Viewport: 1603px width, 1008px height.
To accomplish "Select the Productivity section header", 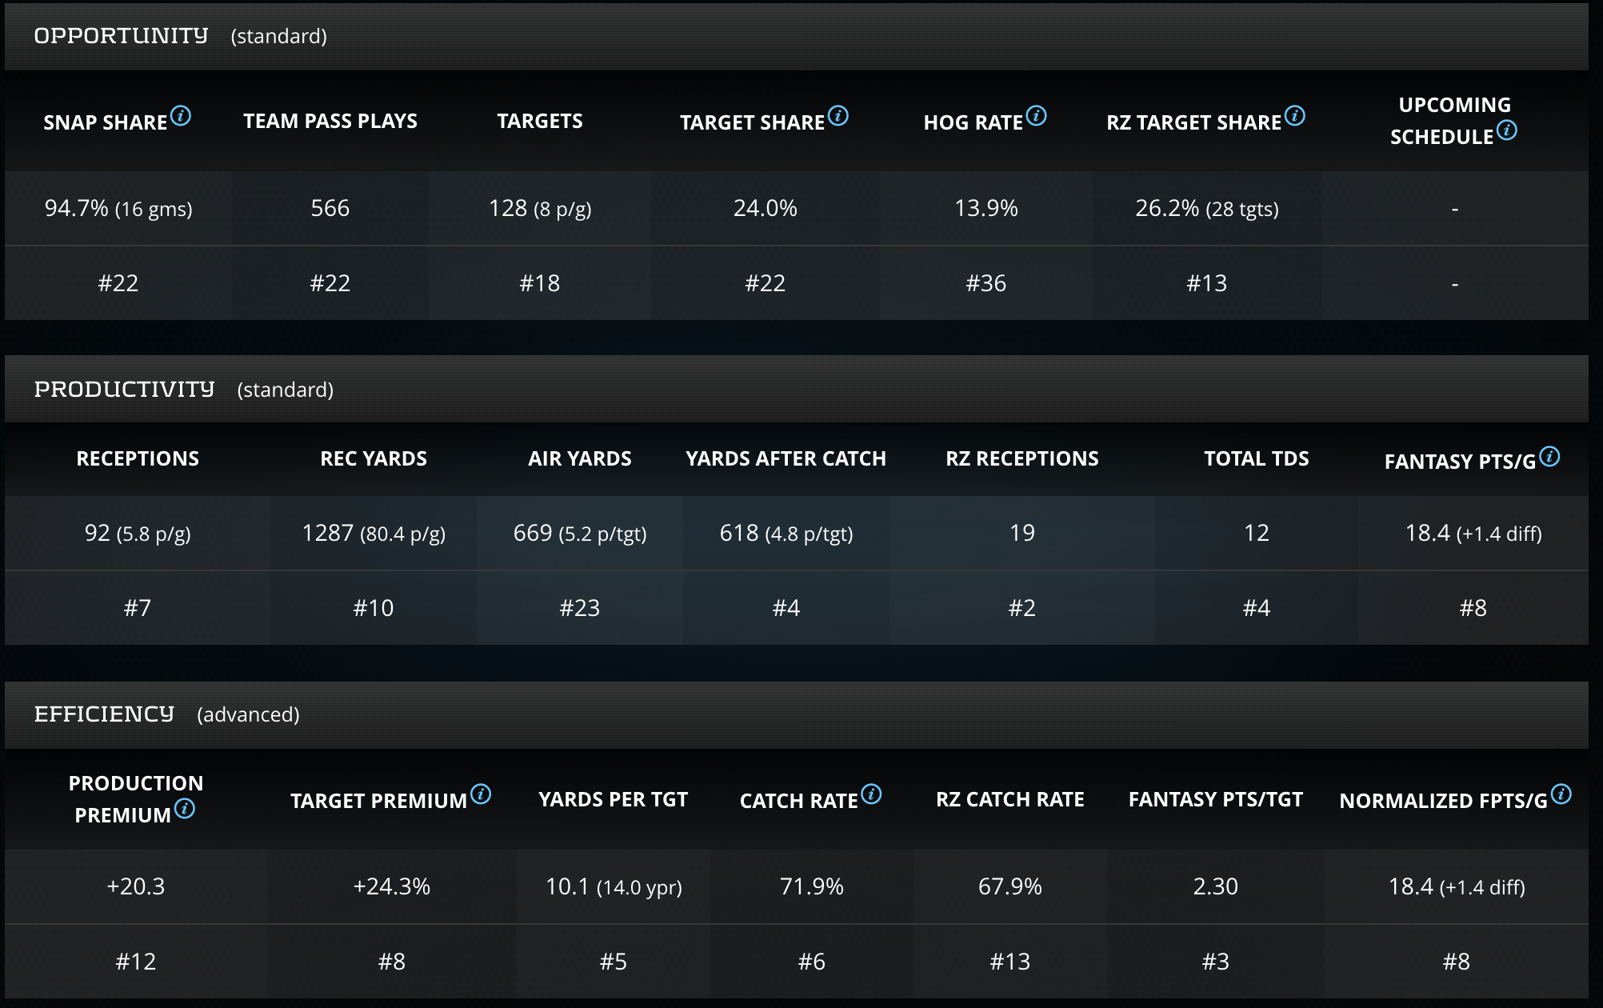I will [x=124, y=390].
